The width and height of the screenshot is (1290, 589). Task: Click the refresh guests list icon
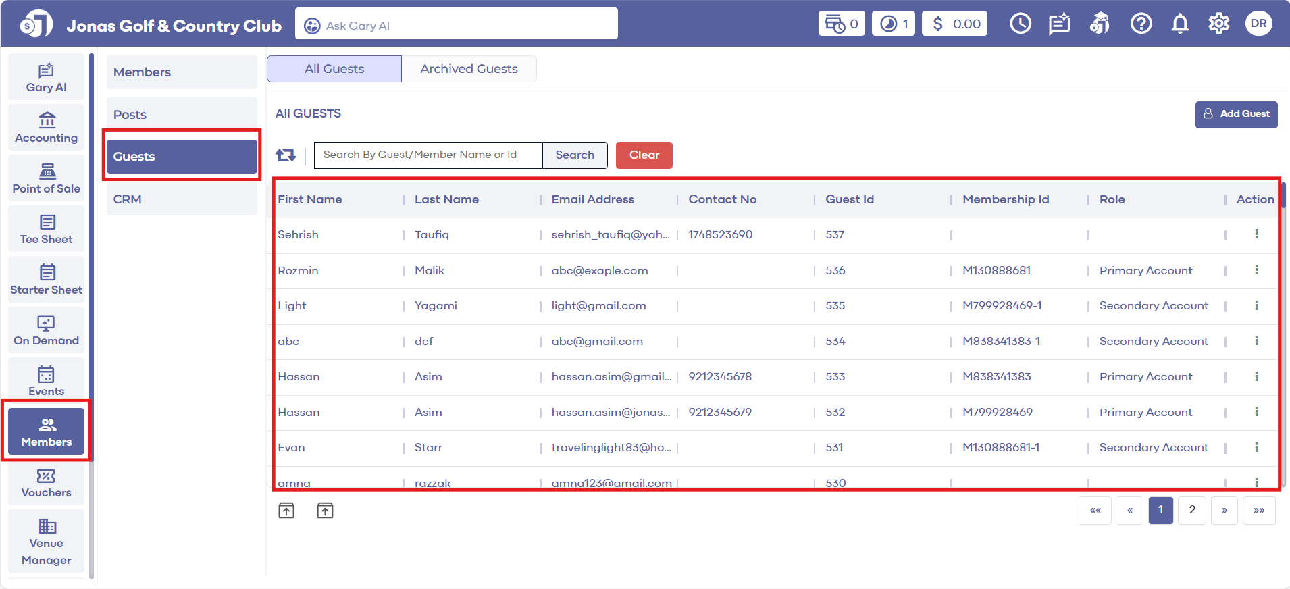pos(286,155)
